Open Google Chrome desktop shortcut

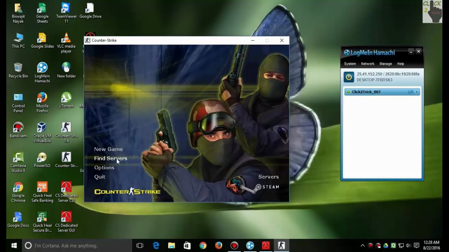click(x=18, y=192)
